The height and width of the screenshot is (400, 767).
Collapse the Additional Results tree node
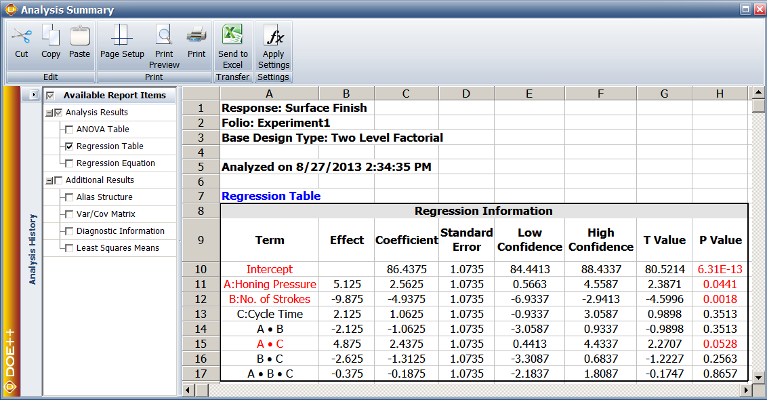[x=49, y=181]
